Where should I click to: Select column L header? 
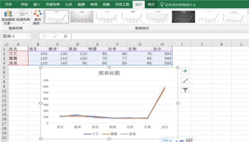[241, 44]
